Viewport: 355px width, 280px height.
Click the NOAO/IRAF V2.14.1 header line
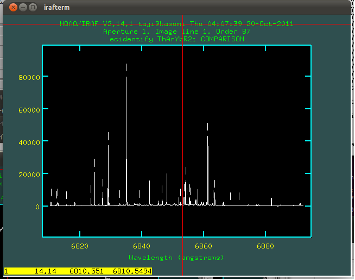pyautogui.click(x=176, y=23)
